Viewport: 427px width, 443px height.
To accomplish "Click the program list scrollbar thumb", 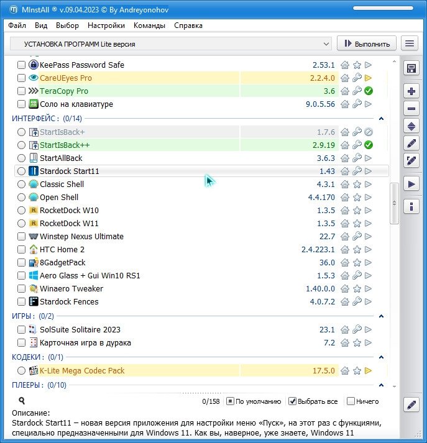I will [x=394, y=203].
